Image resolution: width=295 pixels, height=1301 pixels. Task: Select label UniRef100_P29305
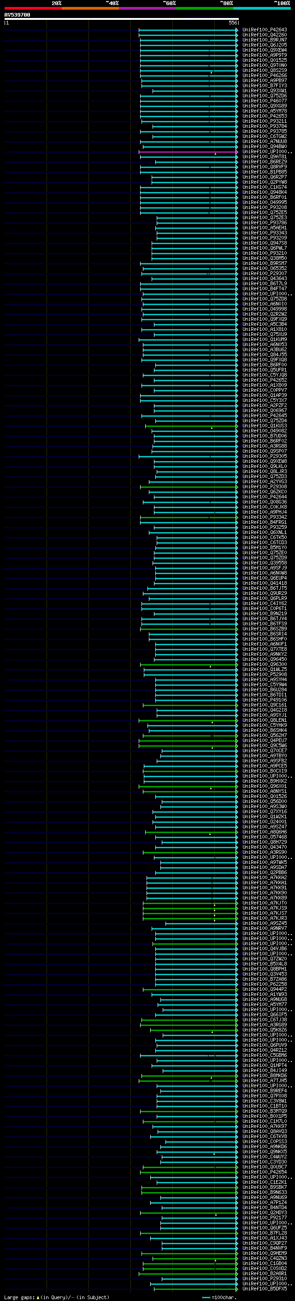click(265, 456)
